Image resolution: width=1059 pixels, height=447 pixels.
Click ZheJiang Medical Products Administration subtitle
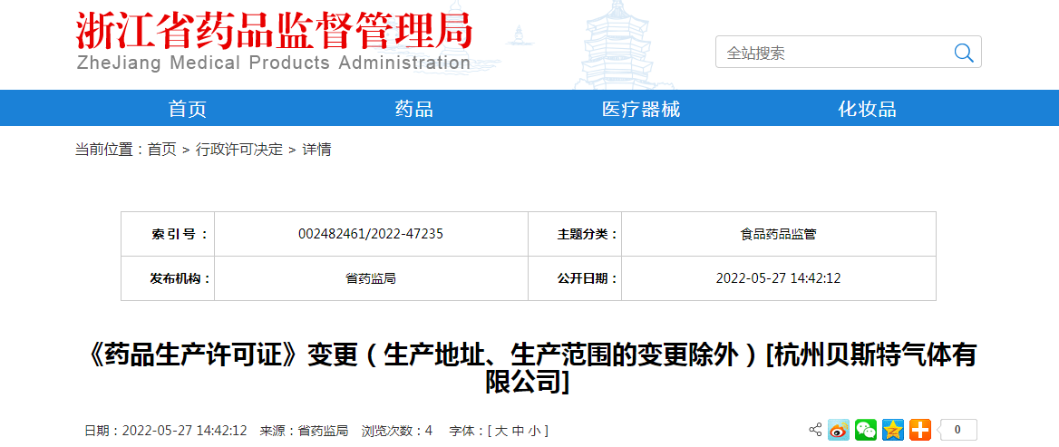[x=274, y=63]
